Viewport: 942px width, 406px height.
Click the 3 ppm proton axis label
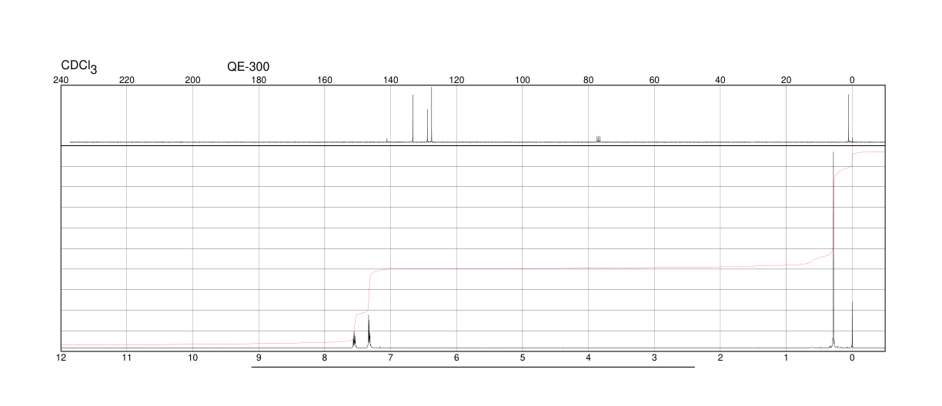pyautogui.click(x=654, y=358)
